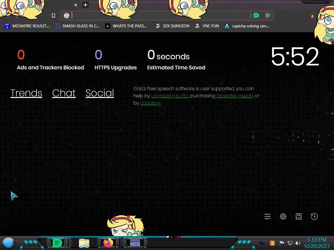Open the Windows Start orb

(8, 243)
